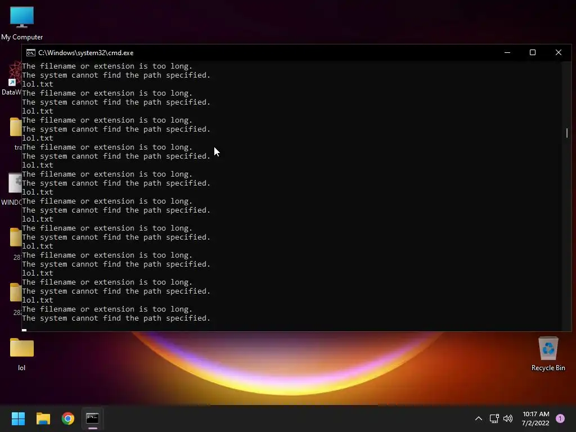The width and height of the screenshot is (576, 432).
Task: Open Google Chrome from the taskbar
Action: [x=68, y=418]
